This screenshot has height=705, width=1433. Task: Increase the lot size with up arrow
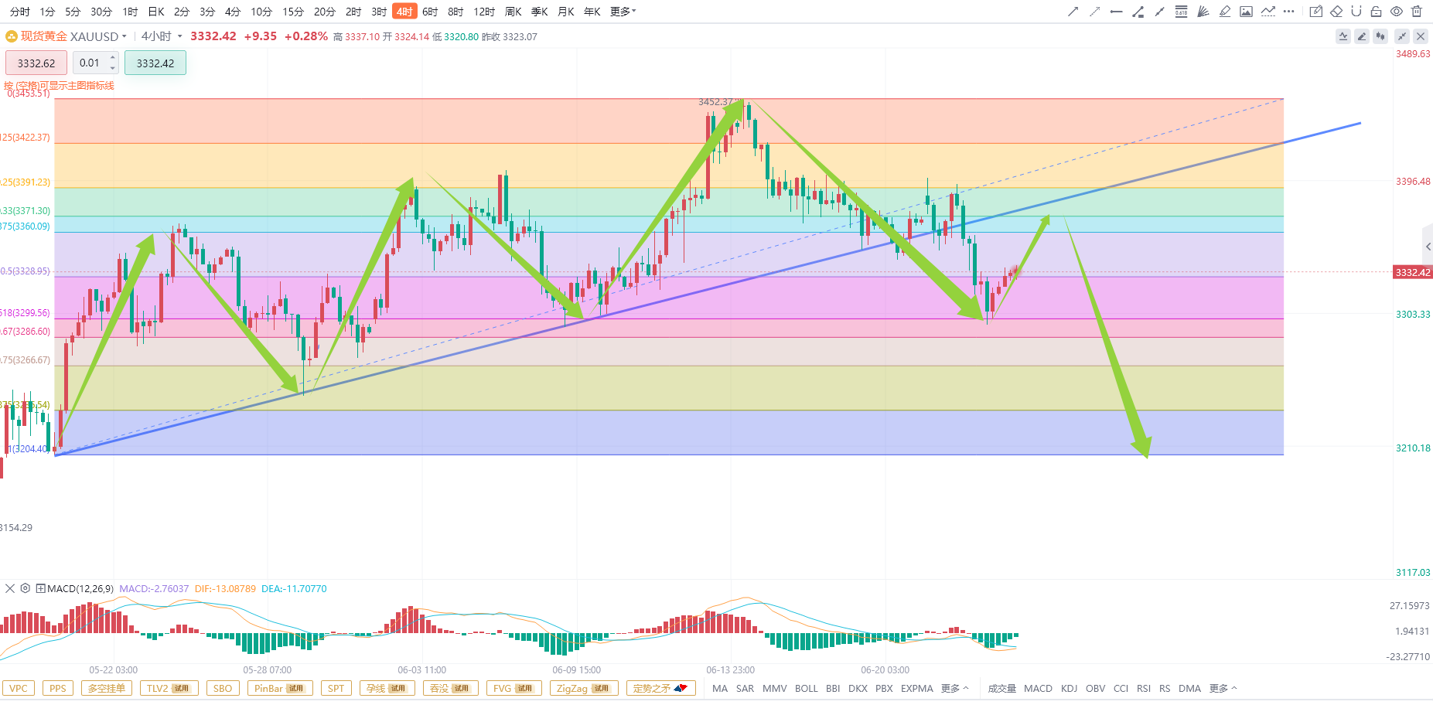113,57
